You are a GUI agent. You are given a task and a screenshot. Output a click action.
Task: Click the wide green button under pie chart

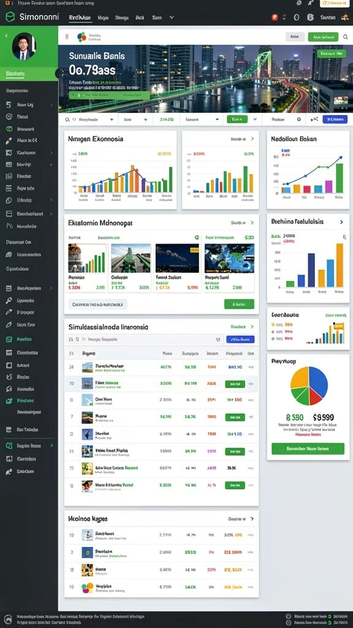(308, 448)
